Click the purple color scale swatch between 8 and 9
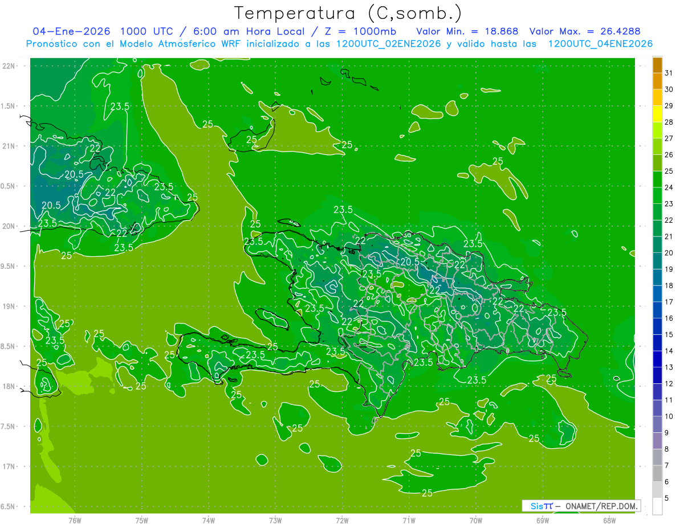The image size is (684, 528). (657, 441)
